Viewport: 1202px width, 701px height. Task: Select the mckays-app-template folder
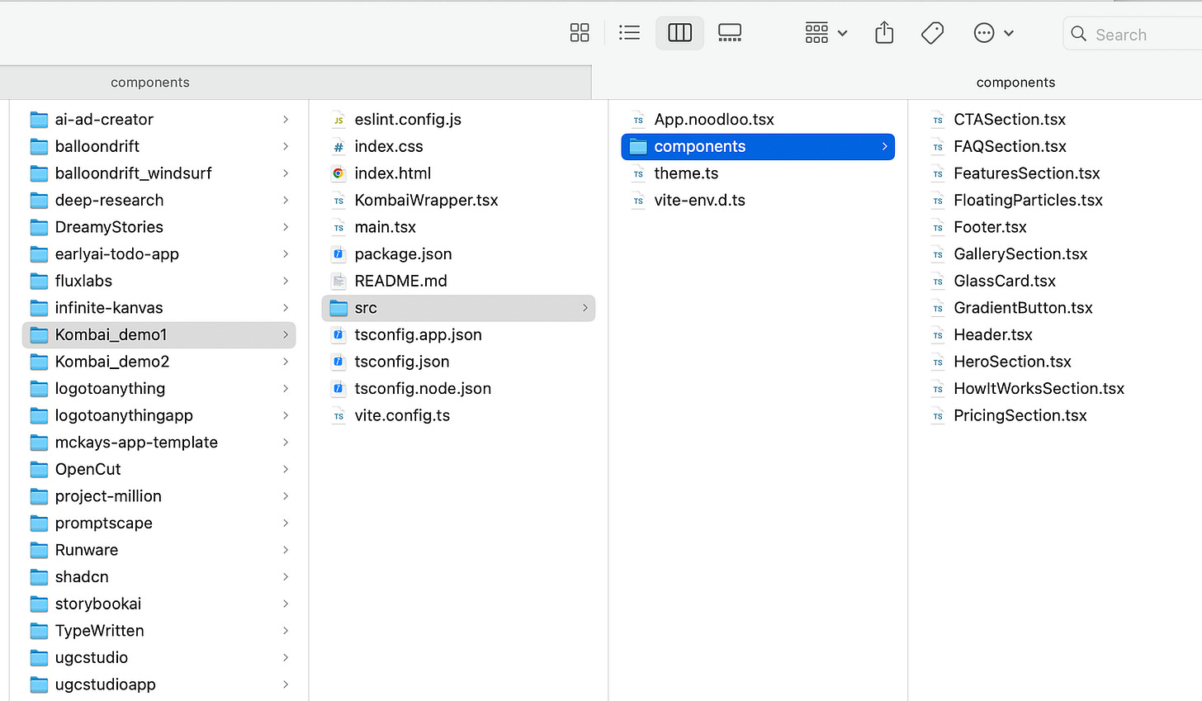pos(159,443)
